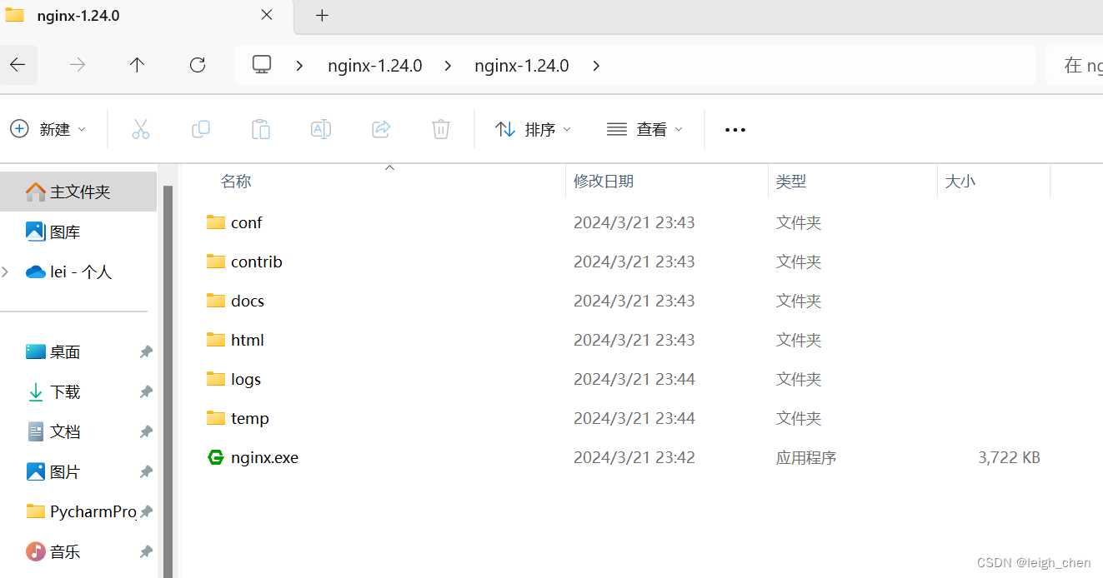Select the file name nginx.exe
Screen dimensions: 1103x578
[x=264, y=457]
